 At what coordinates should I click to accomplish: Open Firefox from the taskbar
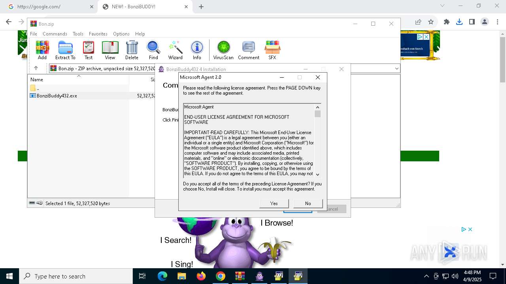(201, 276)
